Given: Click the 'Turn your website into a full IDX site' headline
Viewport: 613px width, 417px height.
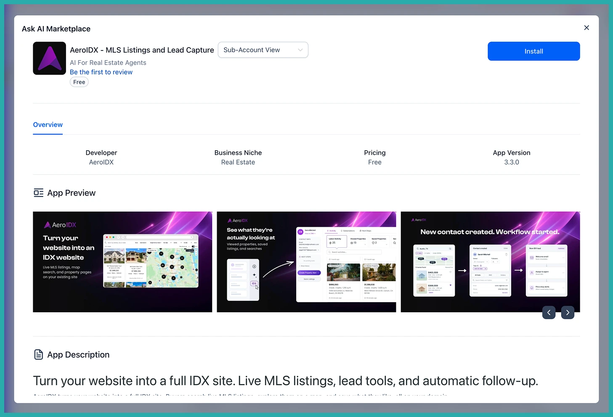Looking at the screenshot, I should [x=286, y=381].
